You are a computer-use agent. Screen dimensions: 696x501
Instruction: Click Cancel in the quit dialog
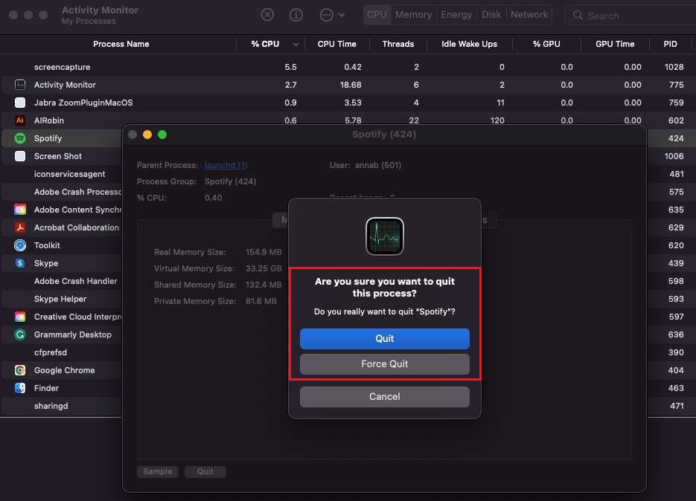(384, 397)
